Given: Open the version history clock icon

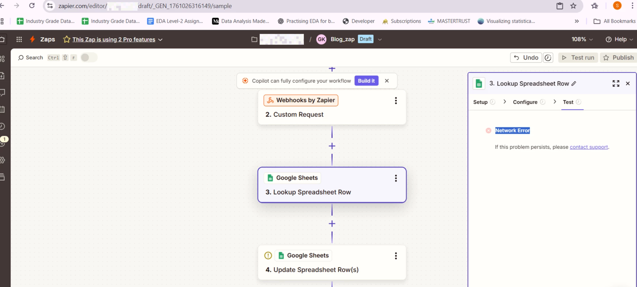Looking at the screenshot, I should click(548, 58).
